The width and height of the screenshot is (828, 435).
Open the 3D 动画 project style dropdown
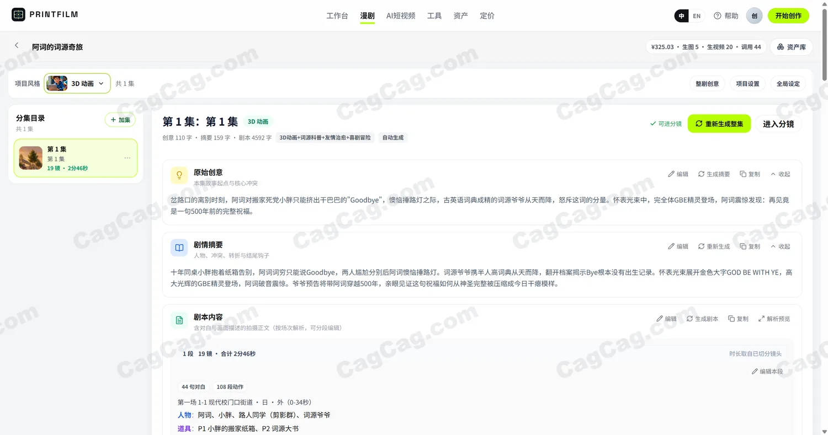point(77,83)
